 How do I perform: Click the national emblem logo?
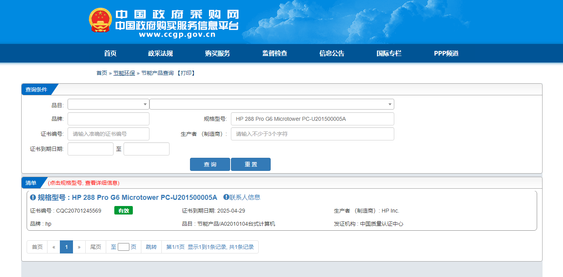tap(100, 20)
